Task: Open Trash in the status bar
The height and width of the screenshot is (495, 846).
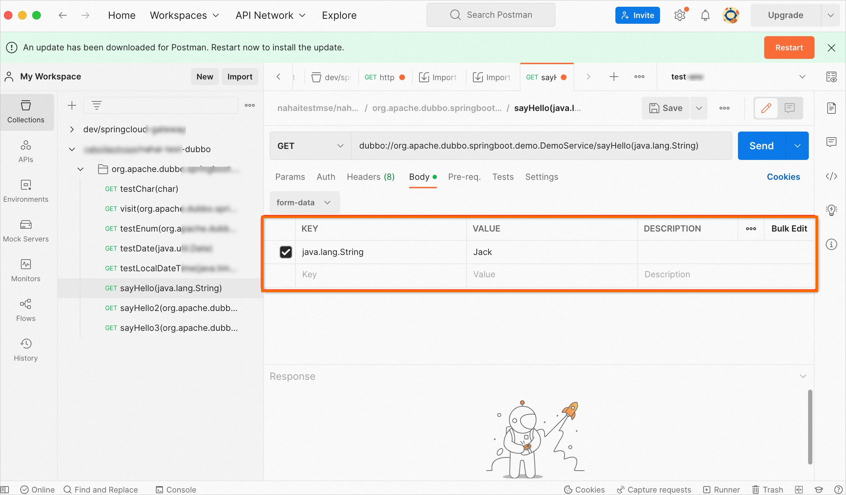Action: pos(768,489)
